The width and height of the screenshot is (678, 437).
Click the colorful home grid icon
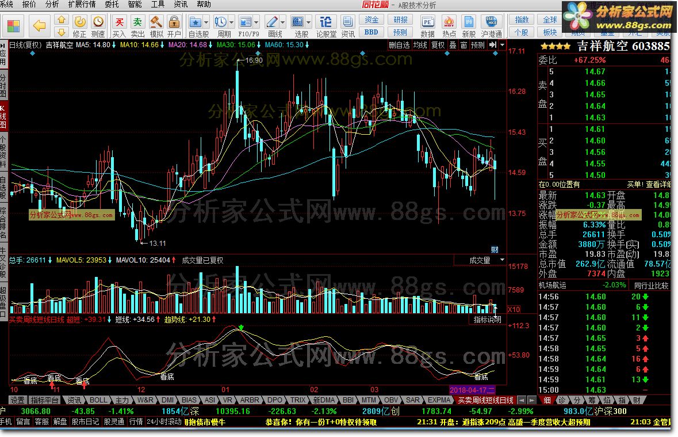coord(13,26)
